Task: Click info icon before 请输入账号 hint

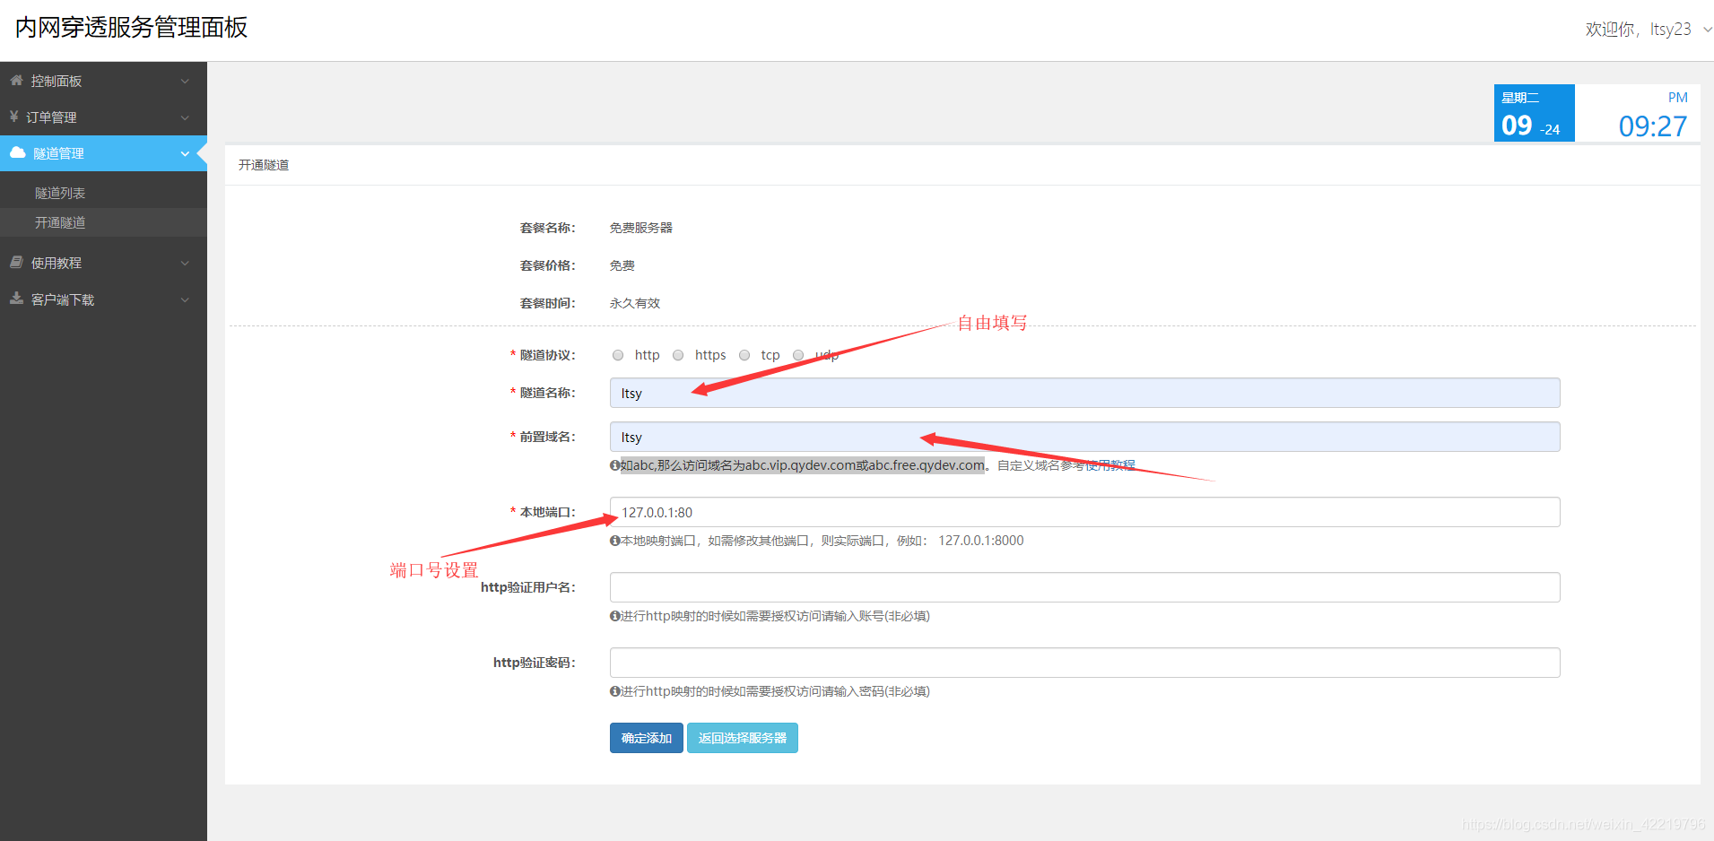Action: click(614, 615)
